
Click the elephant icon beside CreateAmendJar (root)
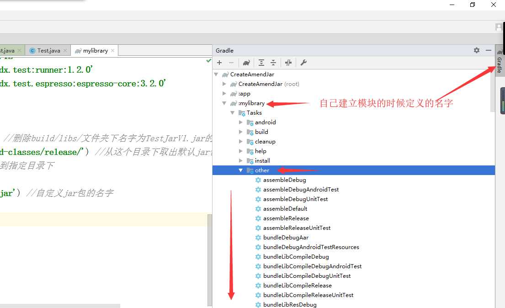[234, 84]
